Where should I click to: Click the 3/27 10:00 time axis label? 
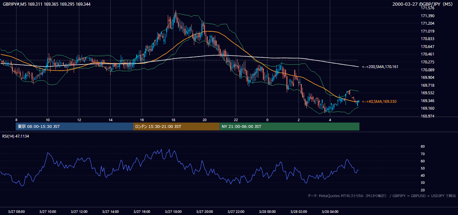(48, 212)
